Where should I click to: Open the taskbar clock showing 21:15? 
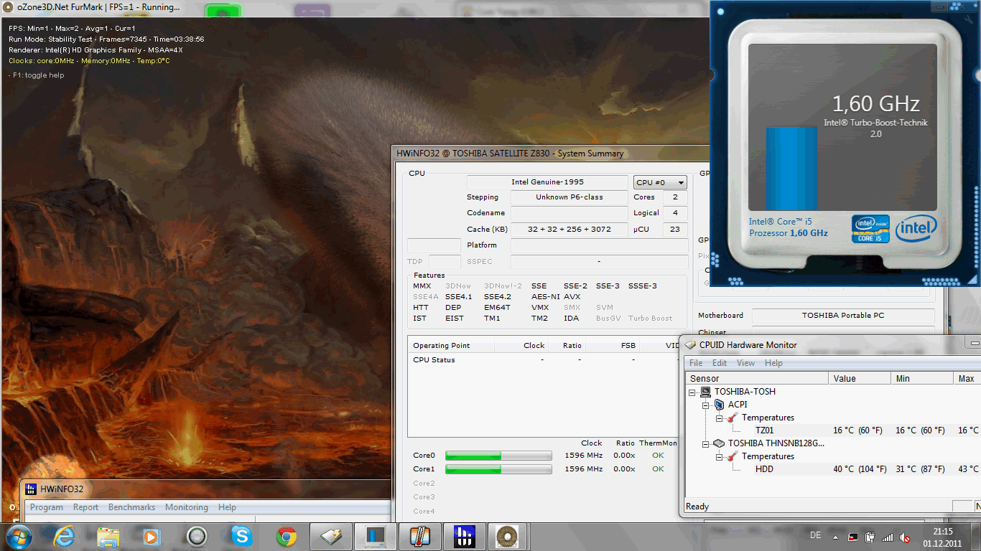[x=943, y=537]
